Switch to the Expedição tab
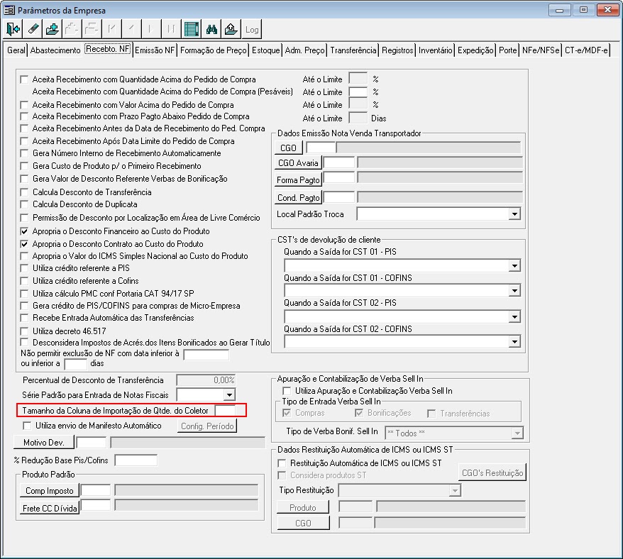Image resolution: width=623 pixels, height=559 pixels. coord(475,50)
